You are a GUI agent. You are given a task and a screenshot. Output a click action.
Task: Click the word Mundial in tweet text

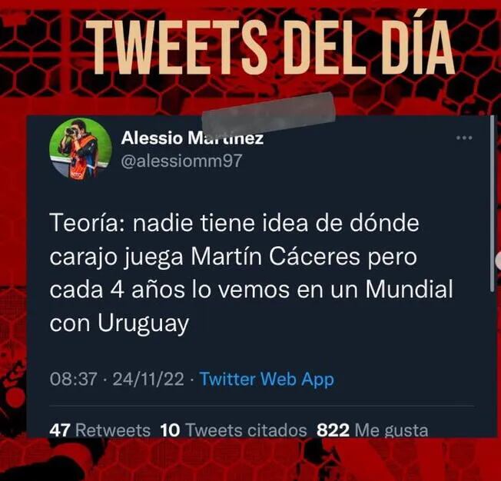(x=409, y=289)
